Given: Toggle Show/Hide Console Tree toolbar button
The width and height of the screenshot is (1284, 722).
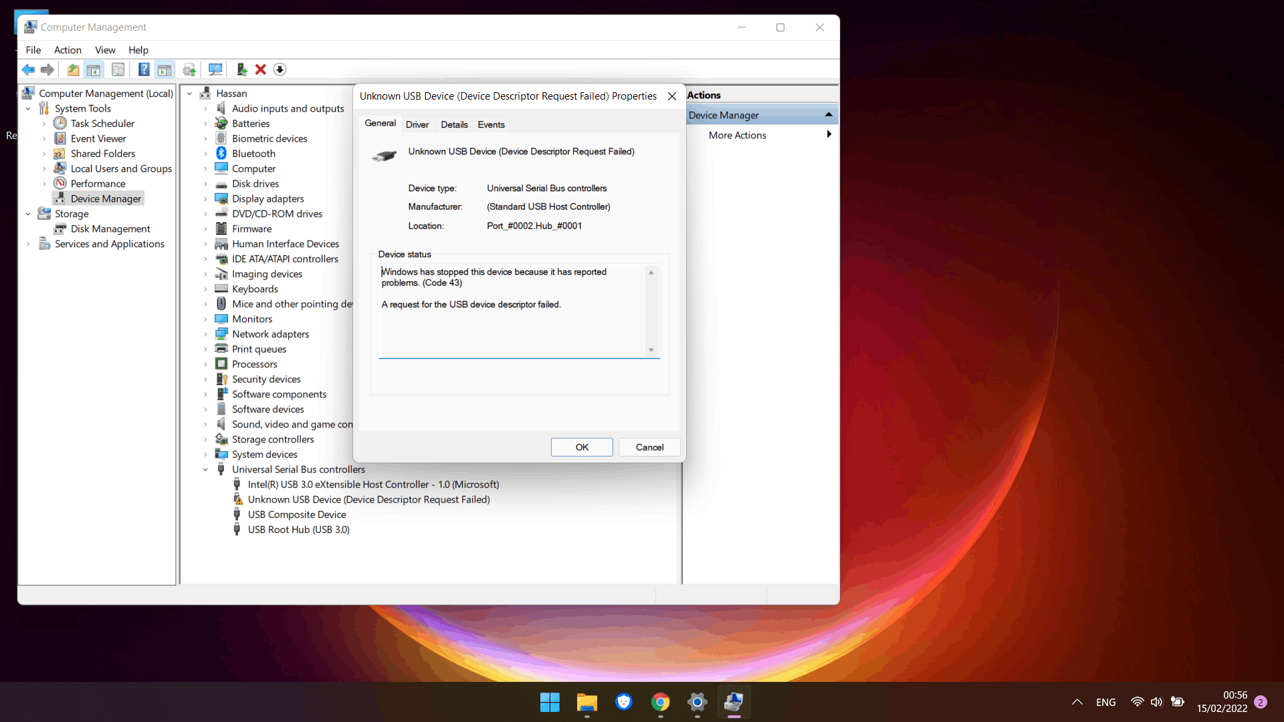Looking at the screenshot, I should coord(94,70).
